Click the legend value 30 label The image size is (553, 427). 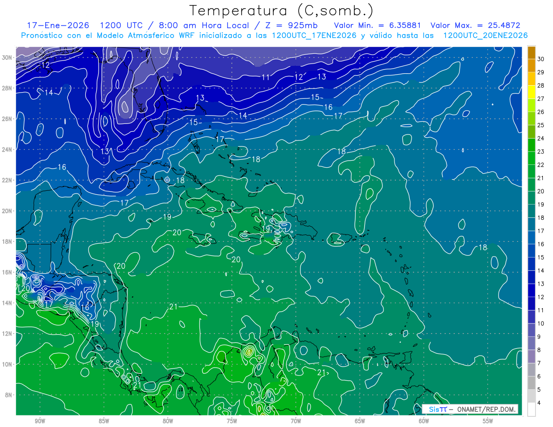[x=541, y=59]
